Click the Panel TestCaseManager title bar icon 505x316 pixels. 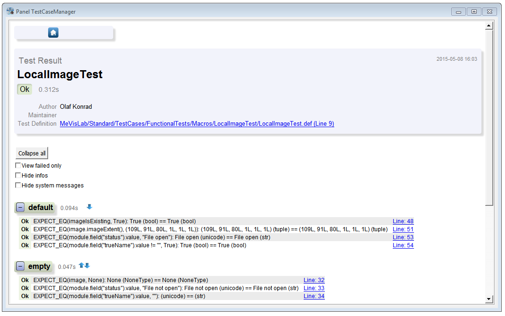10,11
